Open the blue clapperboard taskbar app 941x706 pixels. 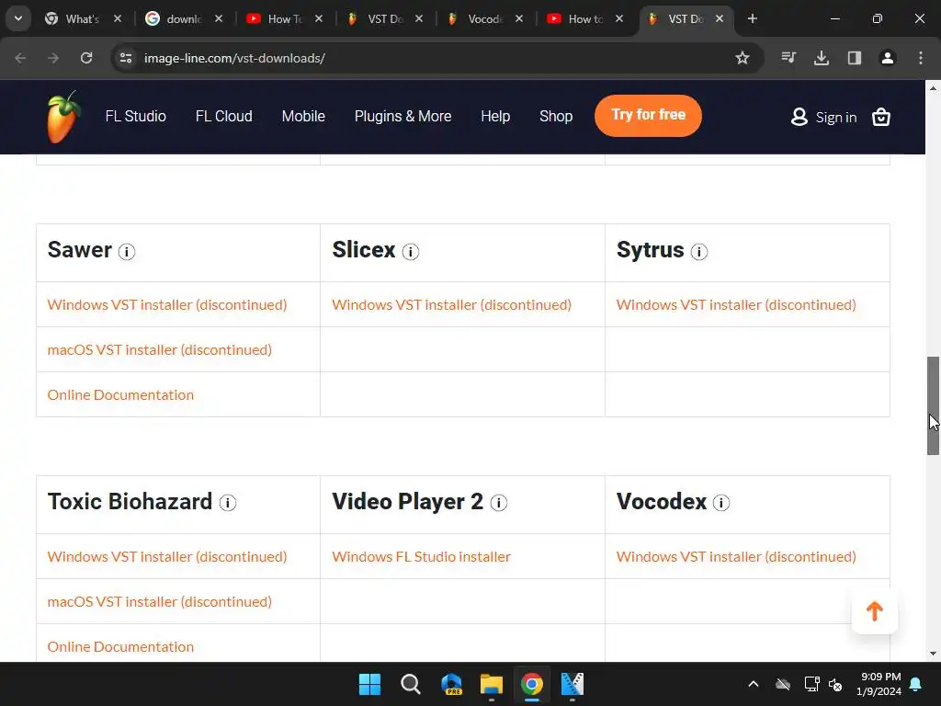pos(573,684)
